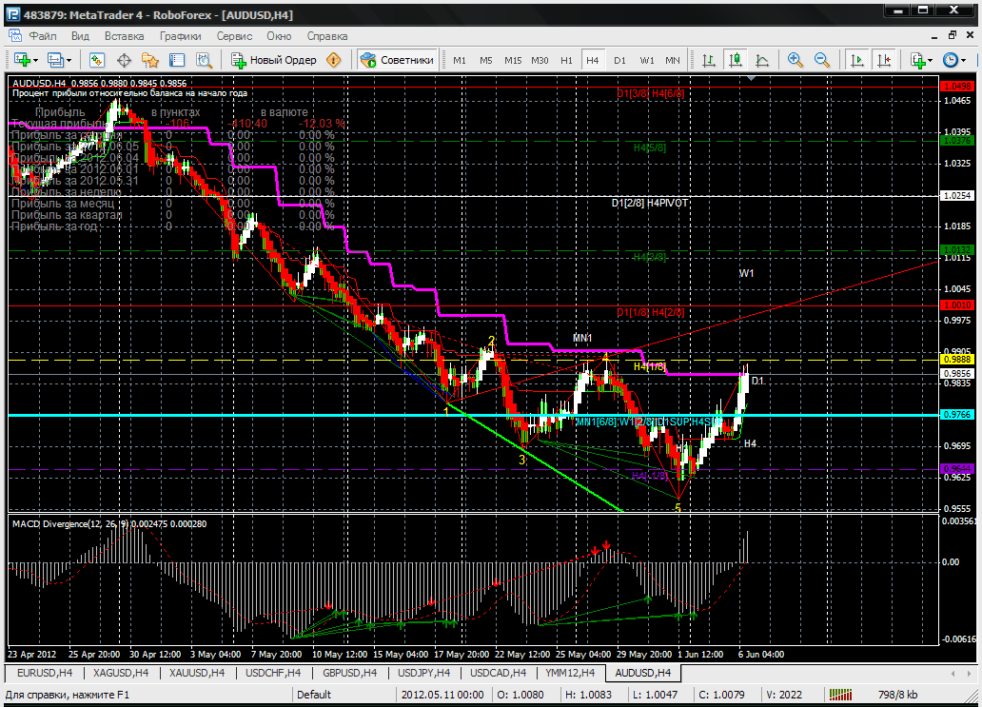Viewport: 982px width, 707px height.
Task: Open the Справка menu
Action: pyautogui.click(x=327, y=36)
